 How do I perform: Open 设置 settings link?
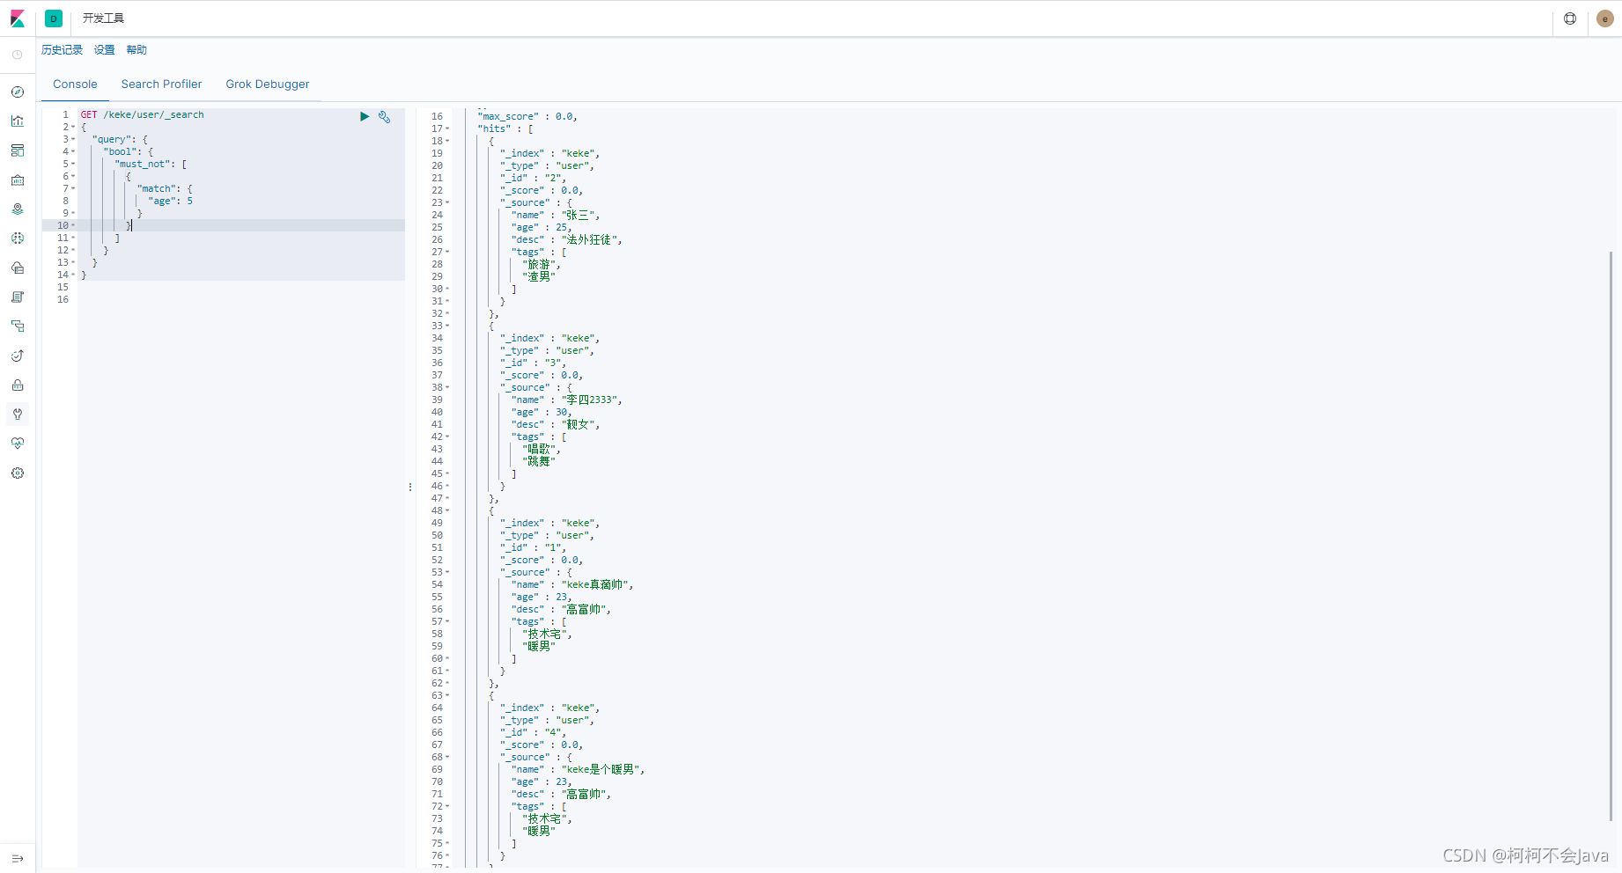coord(105,50)
